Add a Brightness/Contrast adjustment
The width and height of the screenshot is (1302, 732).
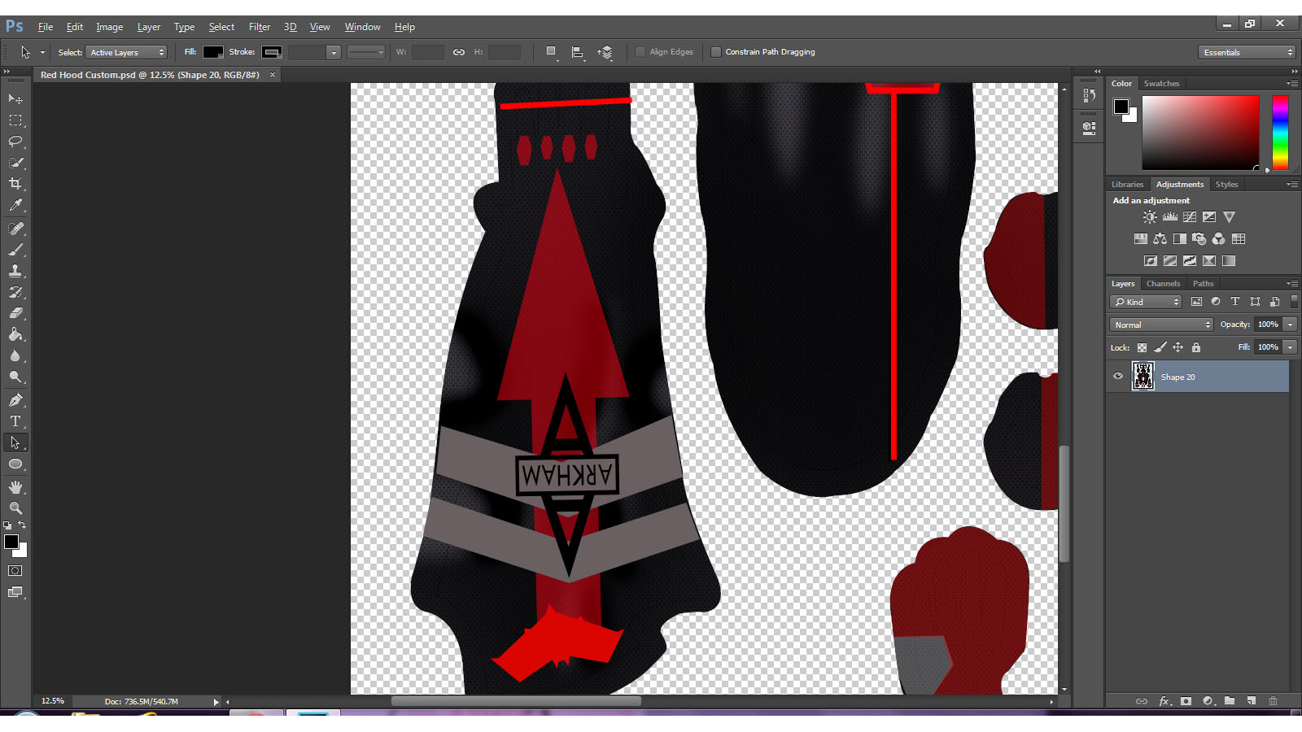click(1150, 217)
